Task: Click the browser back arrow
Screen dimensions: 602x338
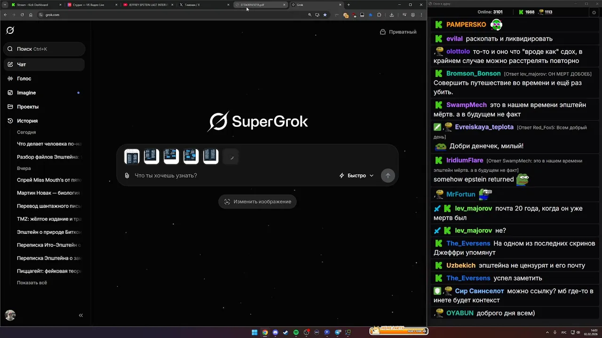Action: click(x=6, y=15)
